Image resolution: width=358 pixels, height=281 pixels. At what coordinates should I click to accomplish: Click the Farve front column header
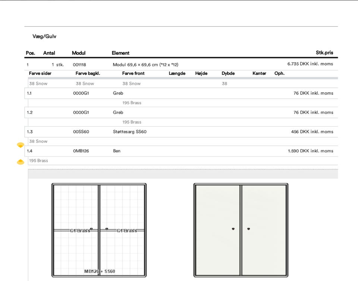pyautogui.click(x=133, y=74)
